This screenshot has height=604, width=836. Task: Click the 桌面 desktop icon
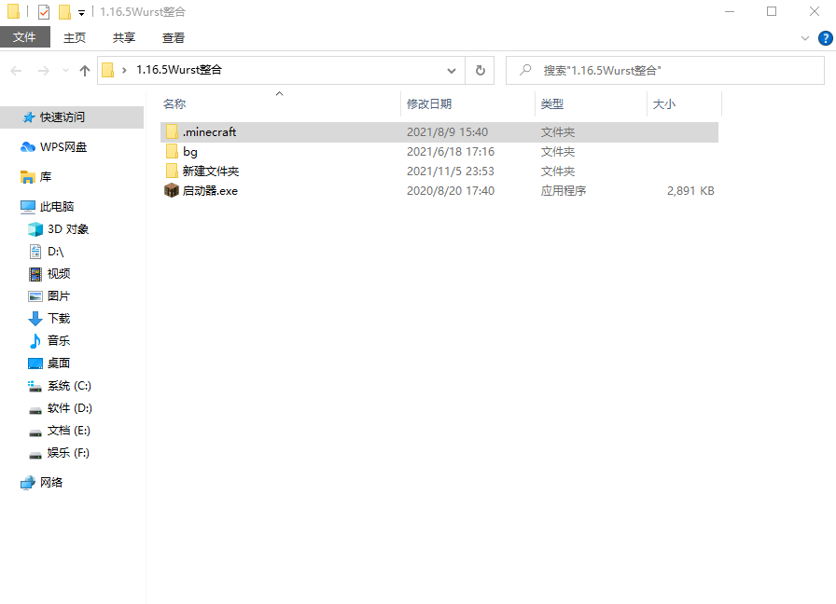tap(35, 364)
